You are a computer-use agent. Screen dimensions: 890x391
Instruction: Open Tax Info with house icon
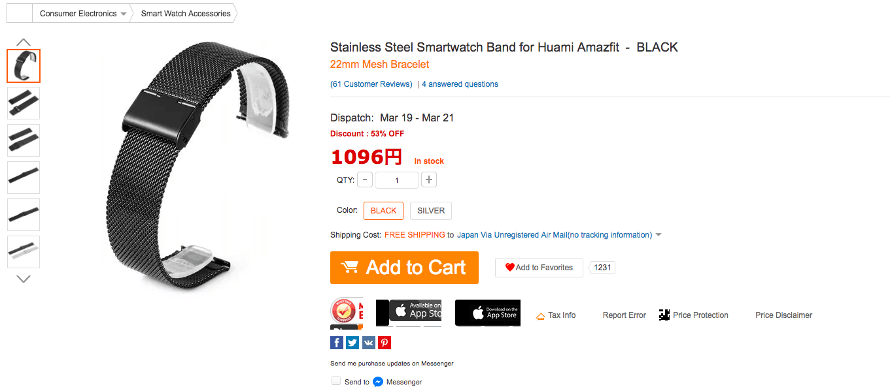(556, 315)
